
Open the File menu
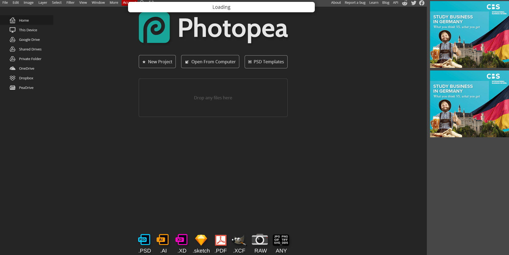tap(5, 2)
